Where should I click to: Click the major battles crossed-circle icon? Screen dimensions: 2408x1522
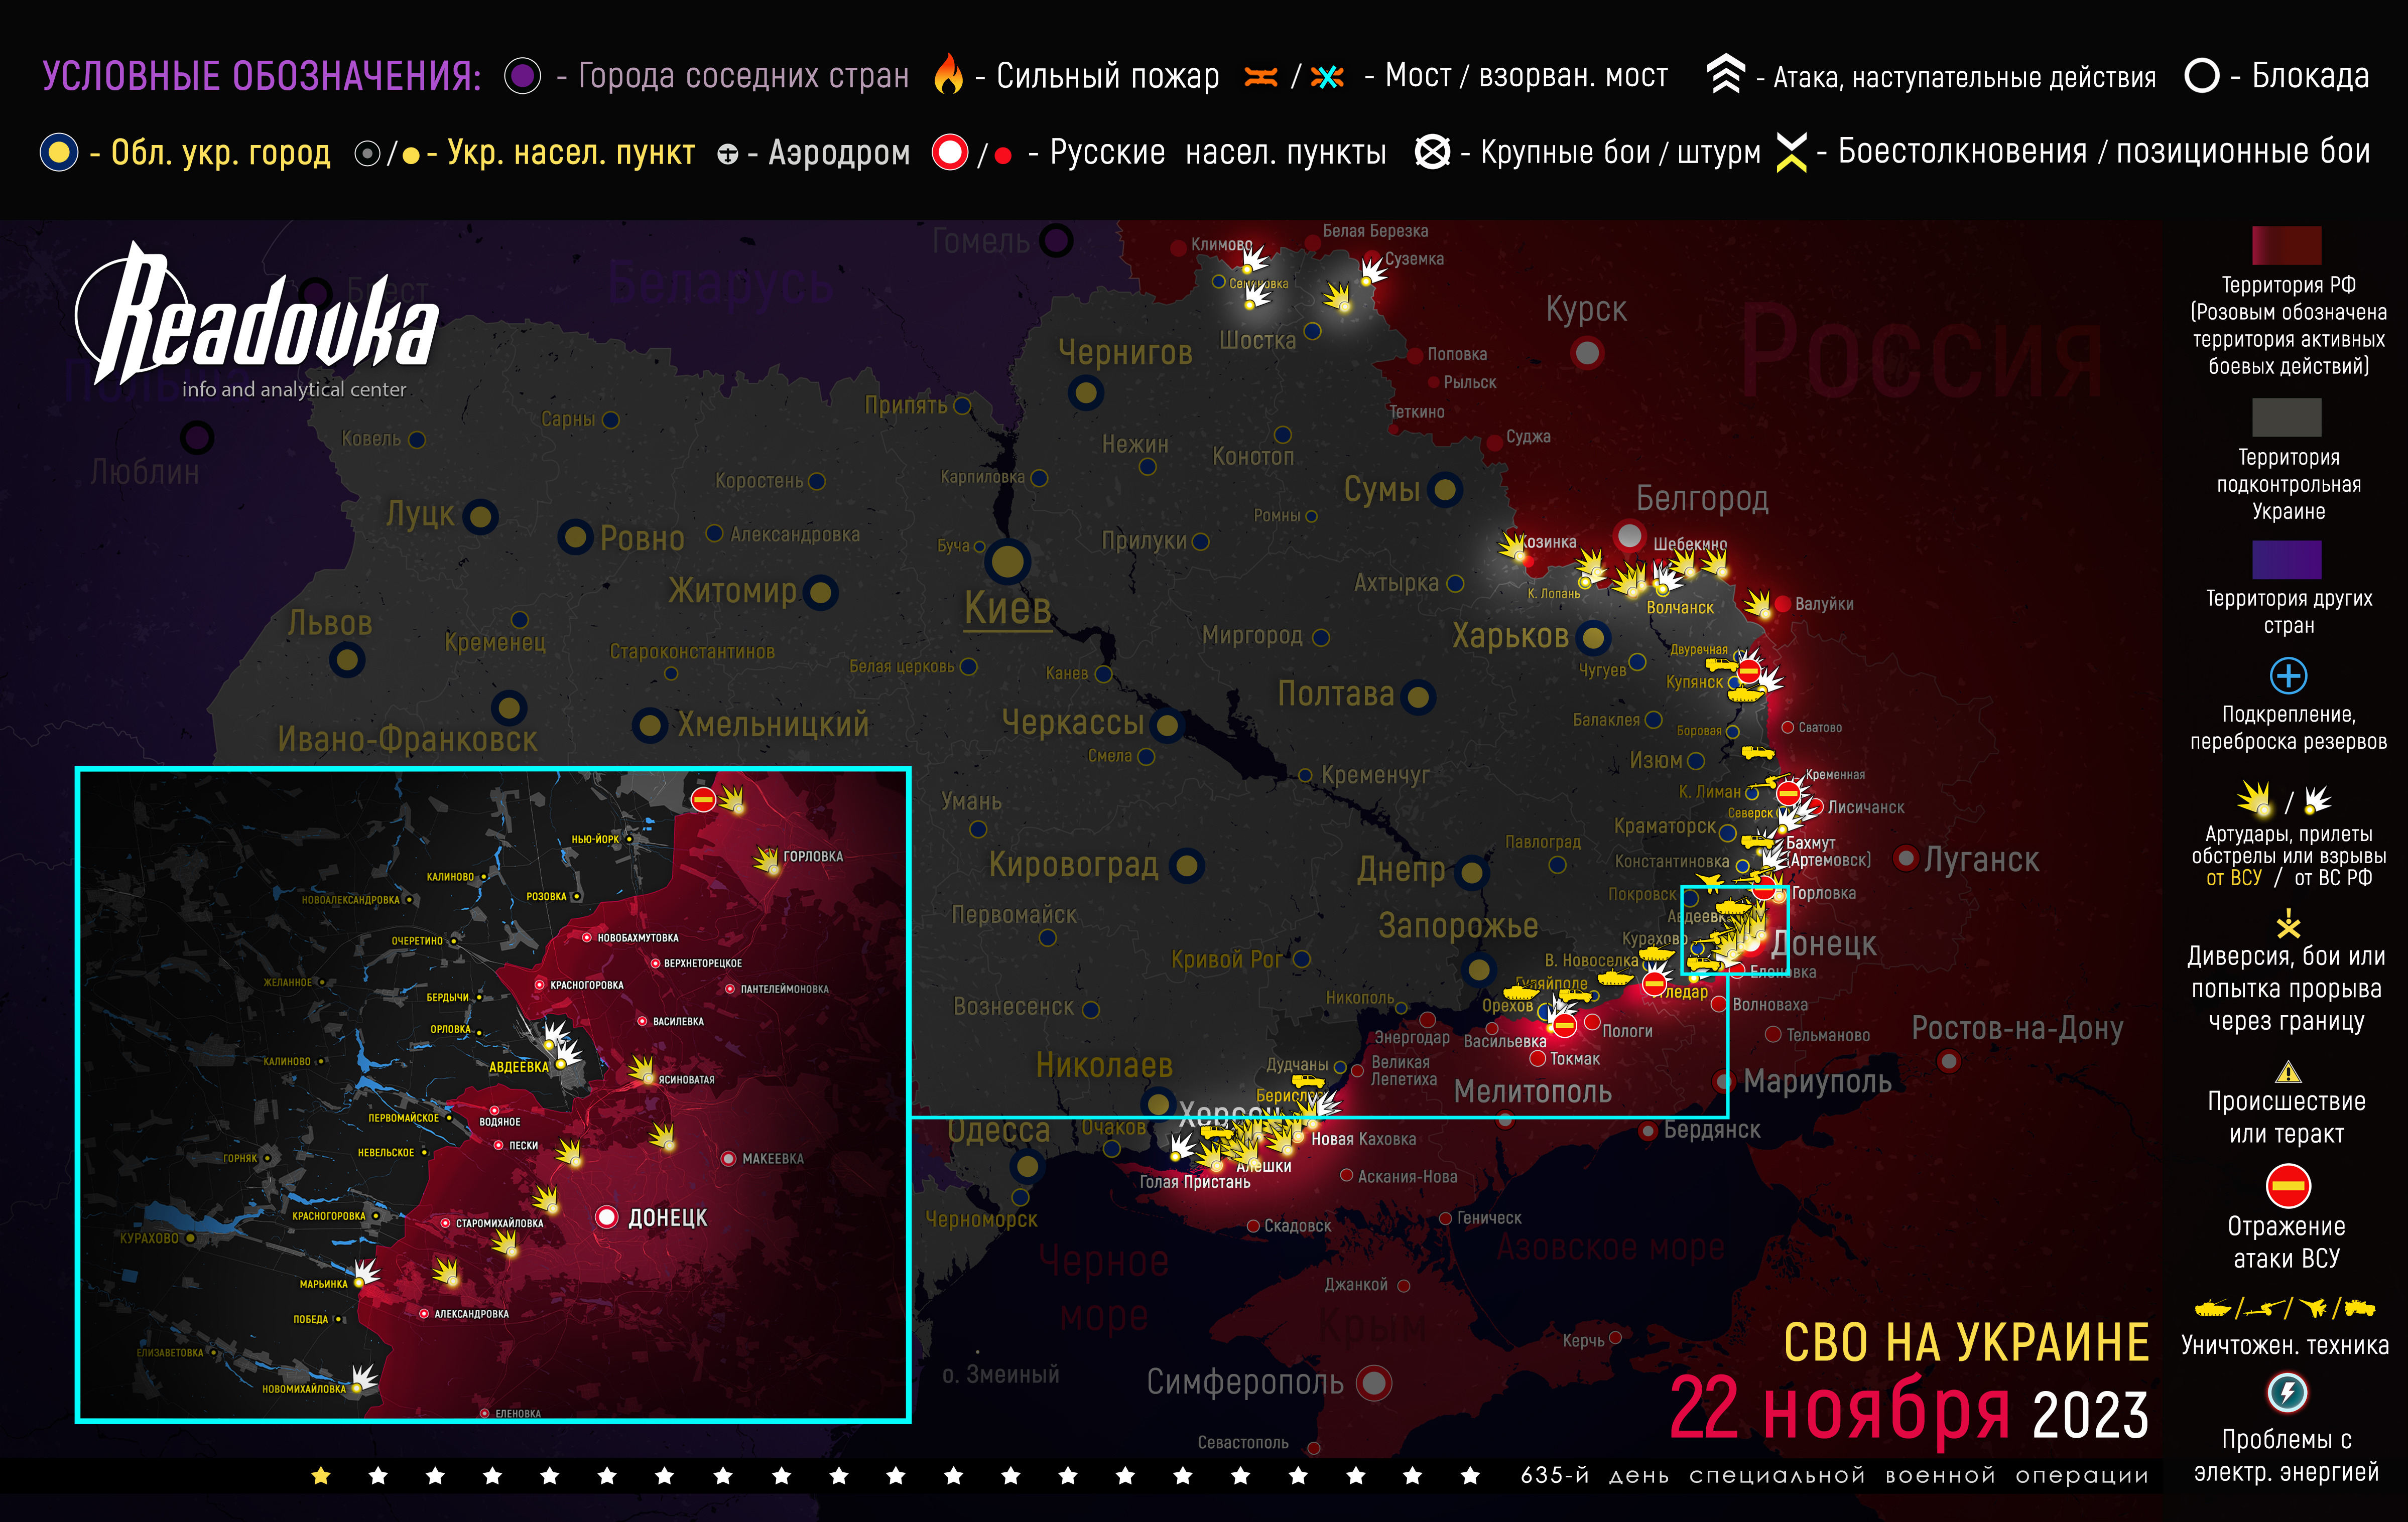1432,152
